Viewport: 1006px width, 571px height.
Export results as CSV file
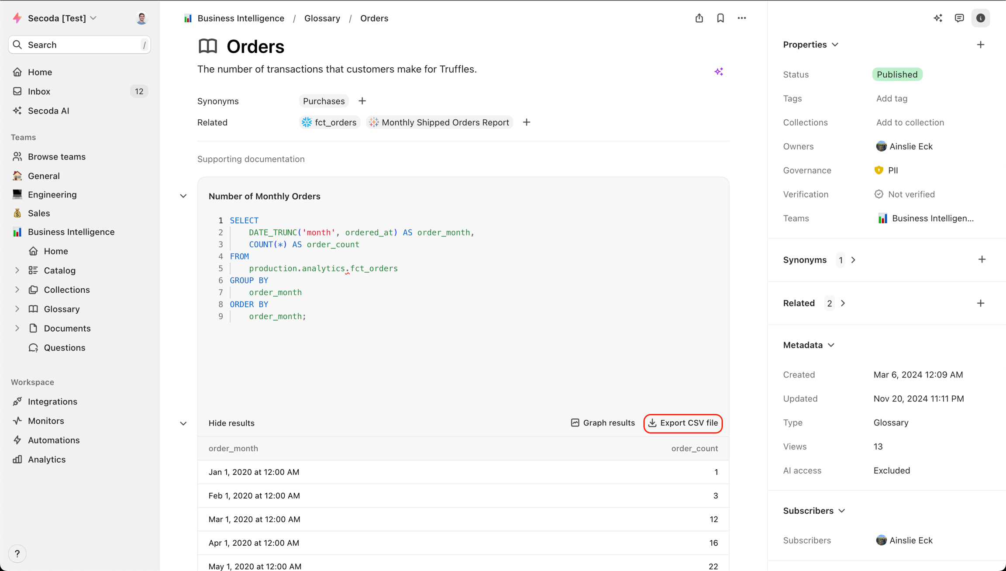point(683,423)
